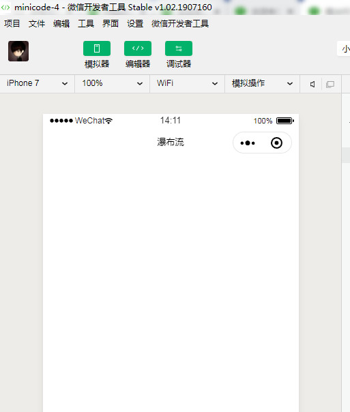This screenshot has height=412, width=350.
Task: Toggle the 模拟器 simulator panel button
Action: [x=97, y=48]
